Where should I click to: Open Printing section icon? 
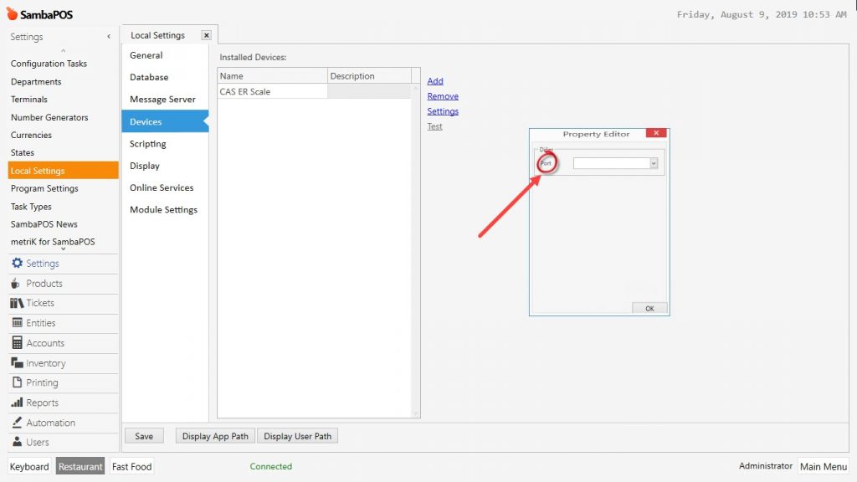(17, 382)
